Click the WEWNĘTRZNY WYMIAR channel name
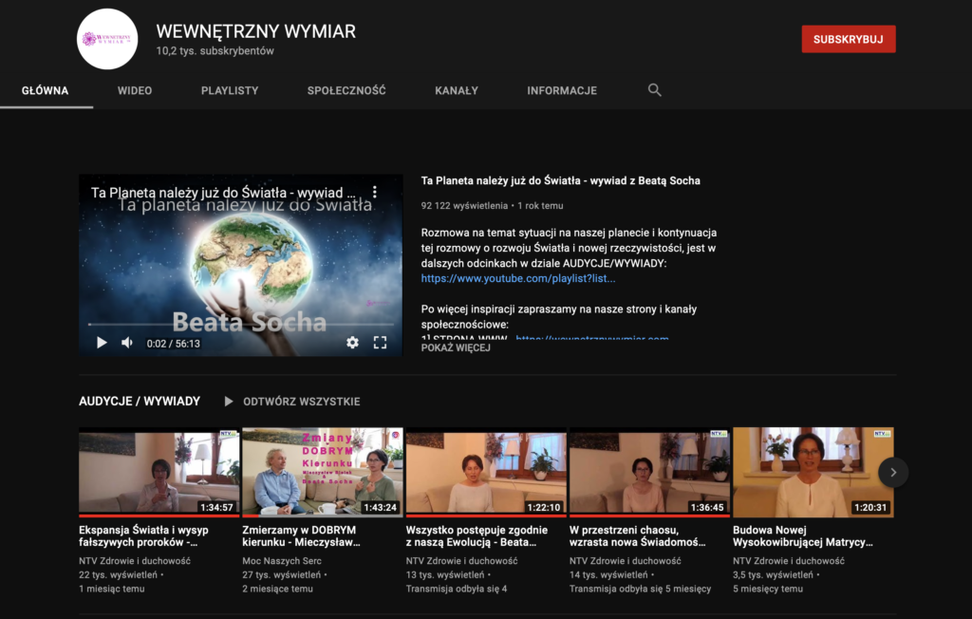This screenshot has height=619, width=972. point(256,31)
